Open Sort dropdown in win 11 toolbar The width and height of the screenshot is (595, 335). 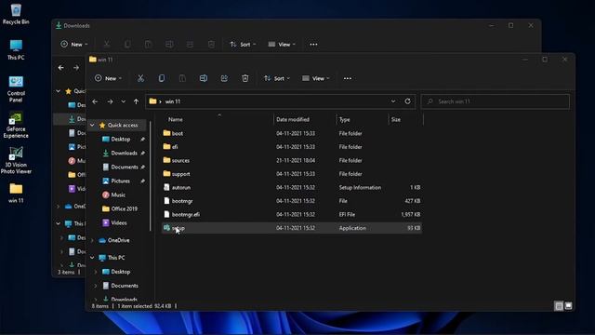pyautogui.click(x=277, y=78)
